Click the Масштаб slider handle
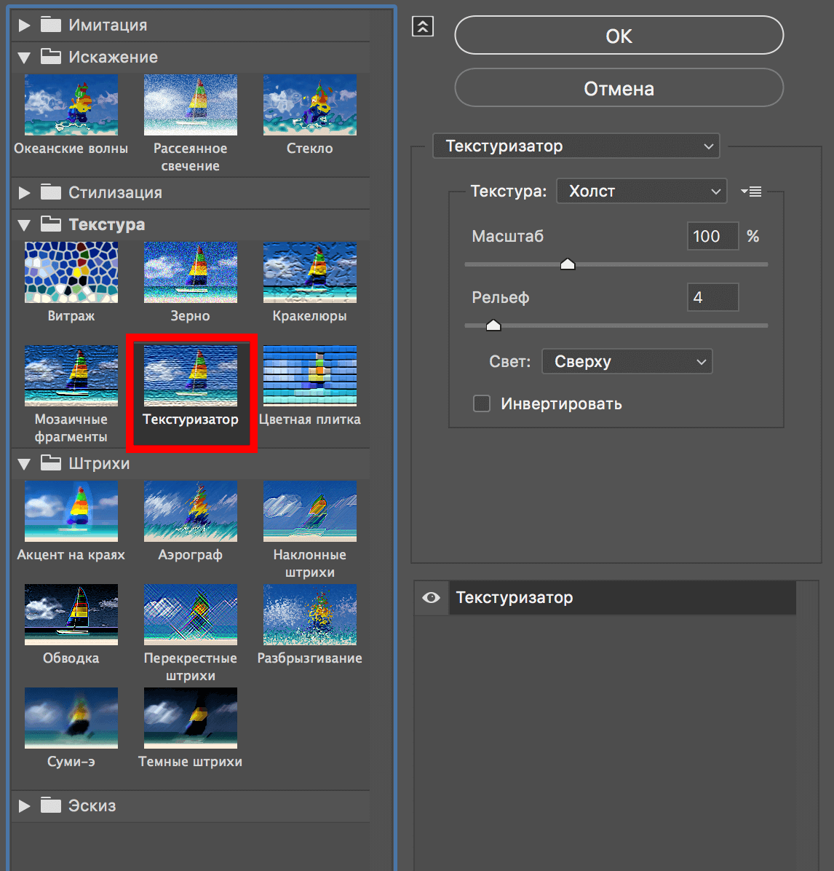Screen dimensions: 834x871 (x=568, y=264)
